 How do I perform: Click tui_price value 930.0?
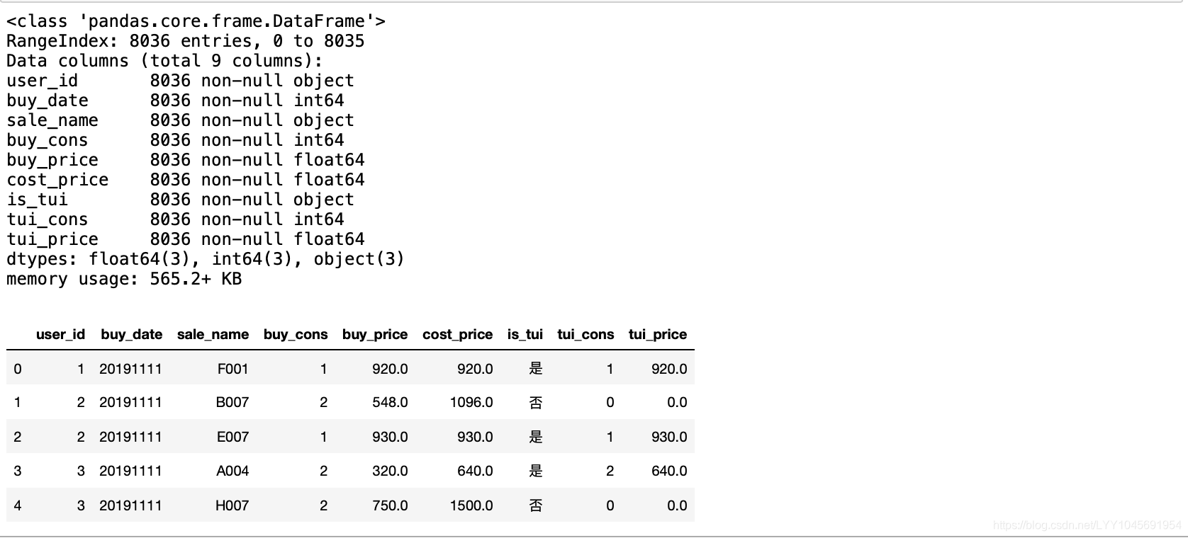(669, 437)
